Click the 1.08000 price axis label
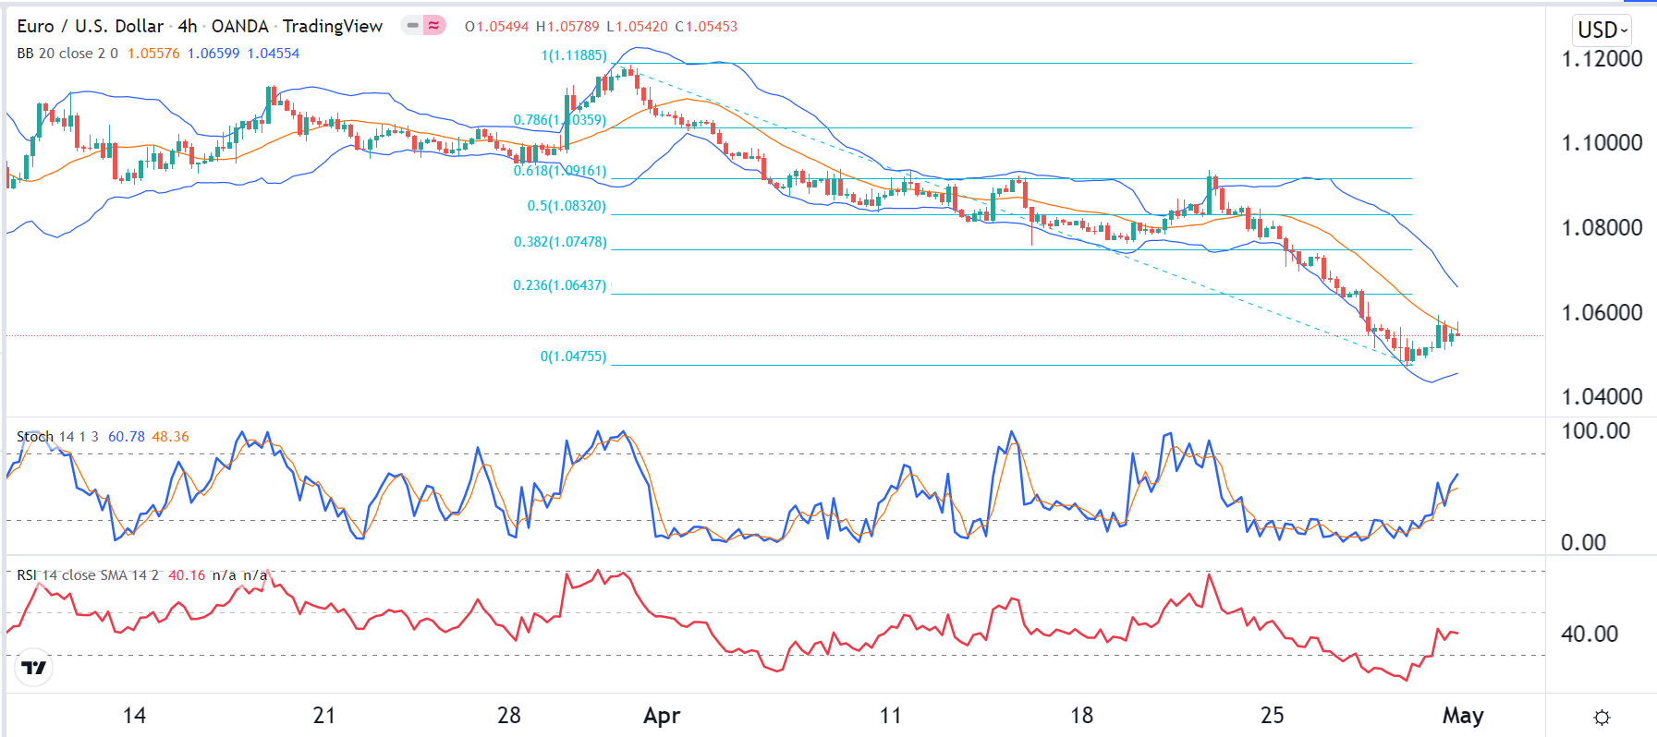 (x=1602, y=228)
